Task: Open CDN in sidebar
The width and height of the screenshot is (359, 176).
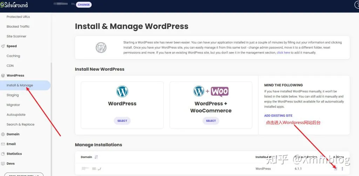Action: tap(10, 66)
